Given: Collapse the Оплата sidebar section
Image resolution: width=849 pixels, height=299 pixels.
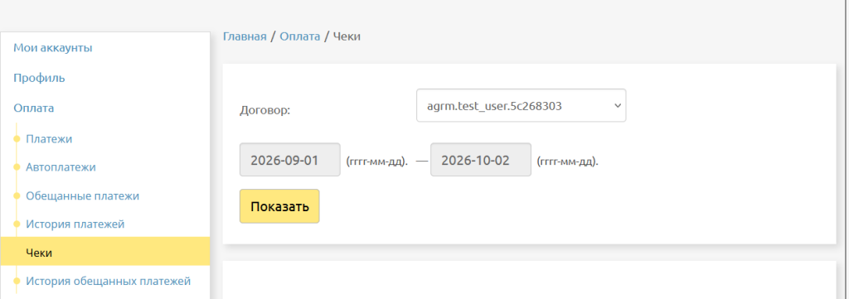Looking at the screenshot, I should [33, 109].
